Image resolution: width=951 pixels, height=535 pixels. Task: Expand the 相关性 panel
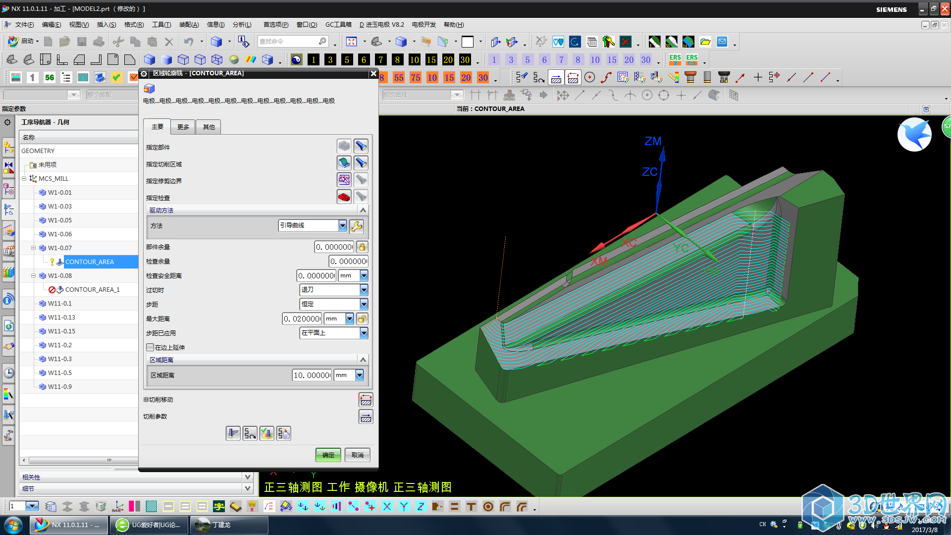click(247, 477)
